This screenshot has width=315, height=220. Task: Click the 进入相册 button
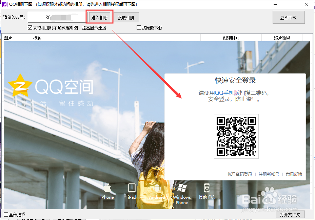pos(99,17)
